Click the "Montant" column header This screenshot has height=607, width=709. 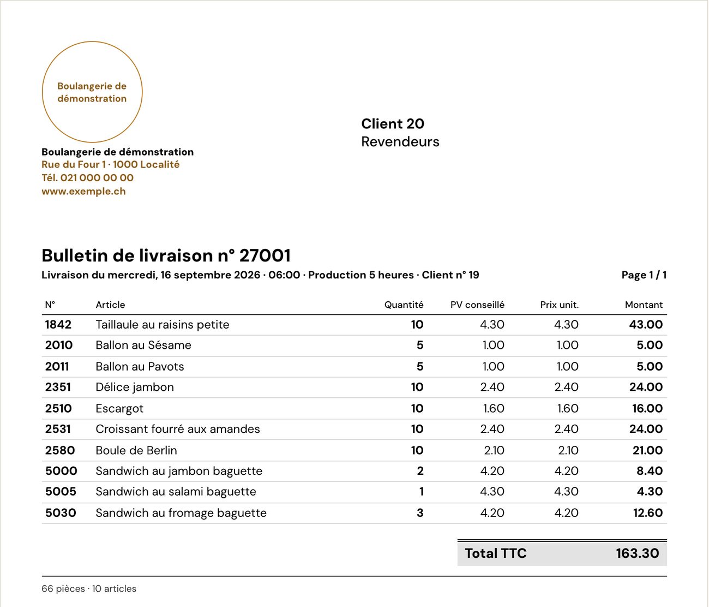coord(644,305)
